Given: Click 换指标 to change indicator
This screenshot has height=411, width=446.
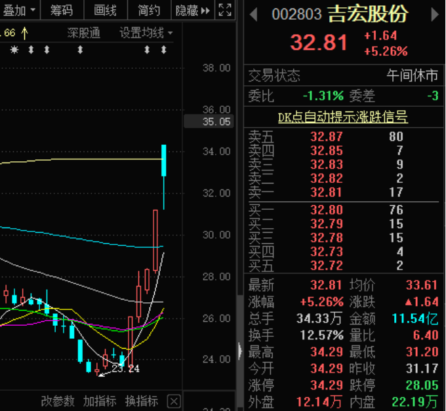Looking at the screenshot, I should (x=142, y=401).
